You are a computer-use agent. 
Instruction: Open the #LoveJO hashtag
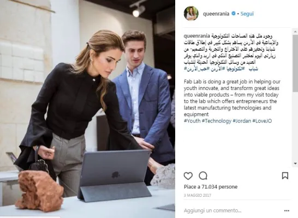(262, 121)
